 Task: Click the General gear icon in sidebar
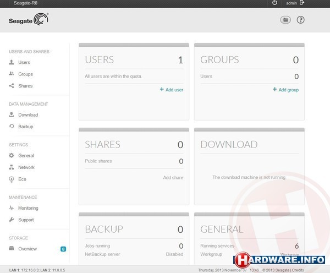[12, 156]
